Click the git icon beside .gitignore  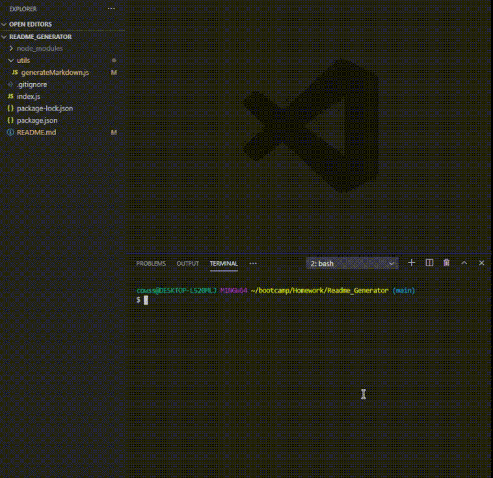[10, 84]
